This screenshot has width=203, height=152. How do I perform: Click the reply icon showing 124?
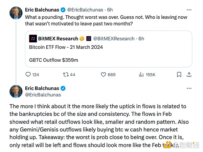28,75
